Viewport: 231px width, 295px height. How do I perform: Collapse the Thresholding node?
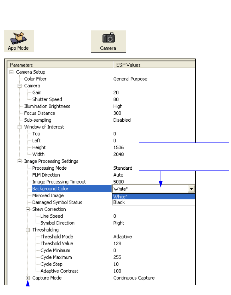pyautogui.click(x=28, y=230)
